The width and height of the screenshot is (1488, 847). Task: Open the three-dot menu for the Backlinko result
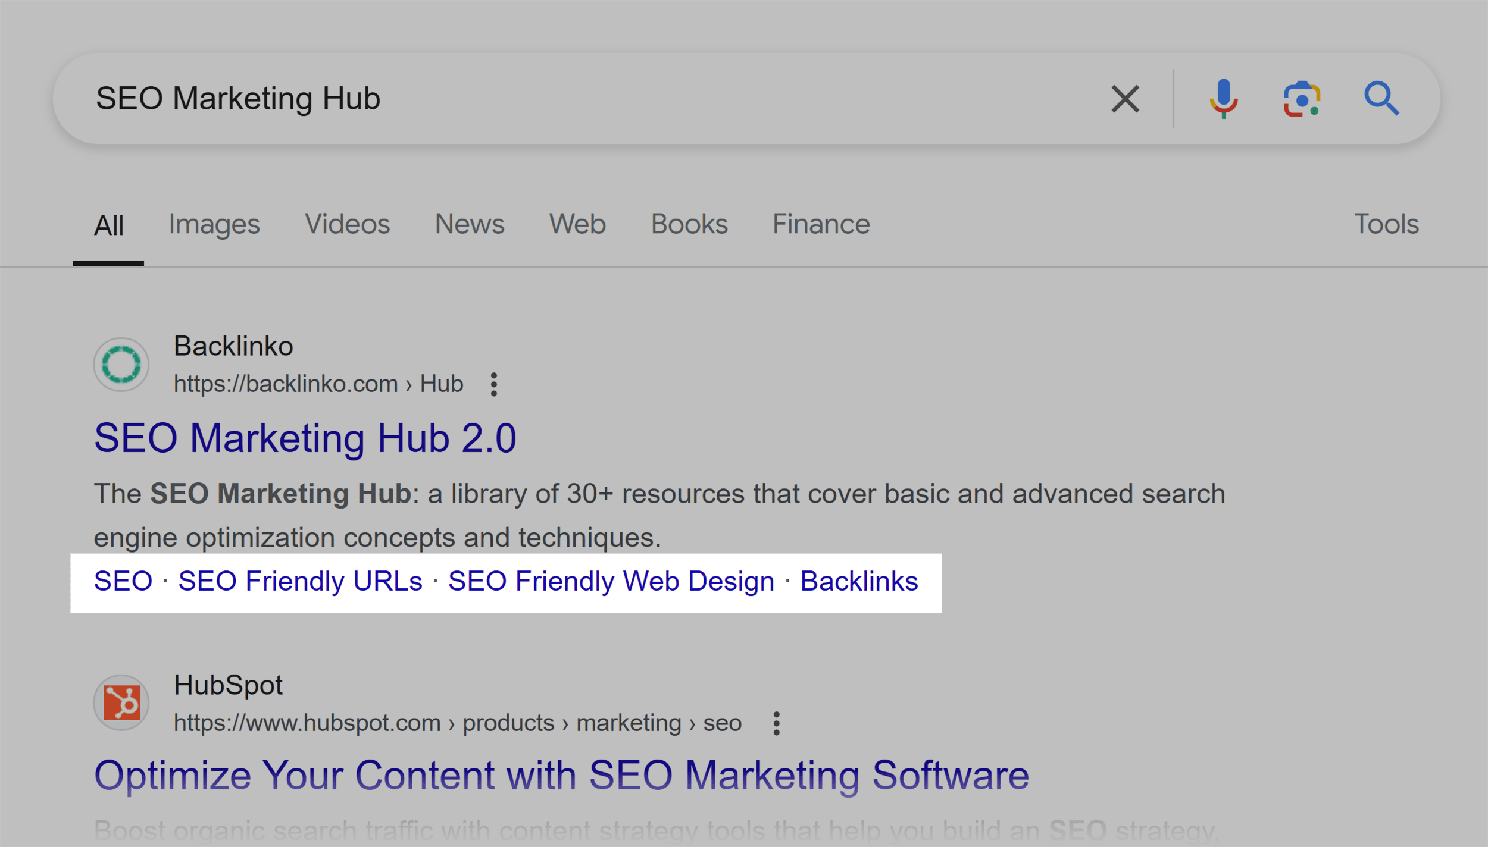pyautogui.click(x=493, y=384)
